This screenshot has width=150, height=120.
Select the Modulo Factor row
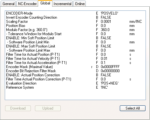(75, 30)
